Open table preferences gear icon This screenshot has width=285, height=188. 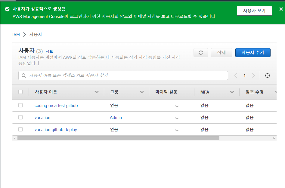click(267, 76)
